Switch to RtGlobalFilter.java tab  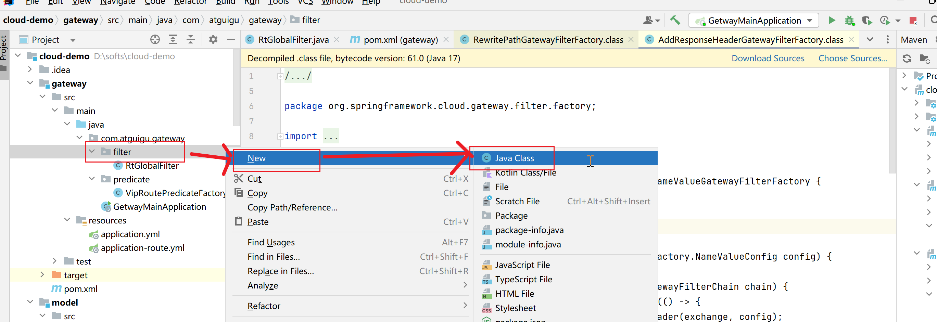[293, 40]
